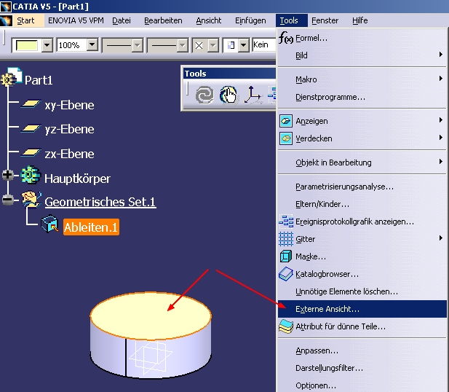Viewport: 449px width, 392px height.
Task: Open the Gitter submenu
Action: [x=362, y=239]
